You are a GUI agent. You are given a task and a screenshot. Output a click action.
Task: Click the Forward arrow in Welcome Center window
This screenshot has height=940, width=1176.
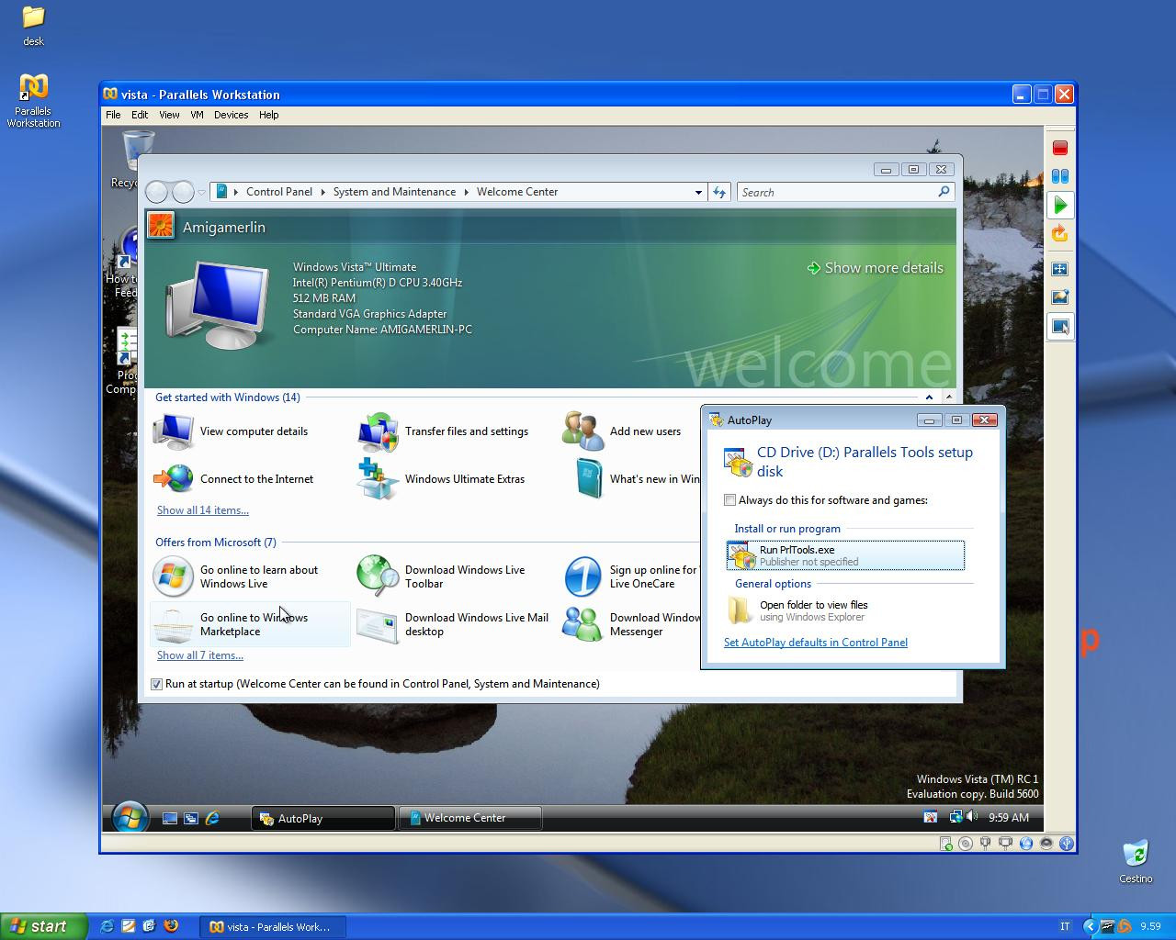point(183,192)
